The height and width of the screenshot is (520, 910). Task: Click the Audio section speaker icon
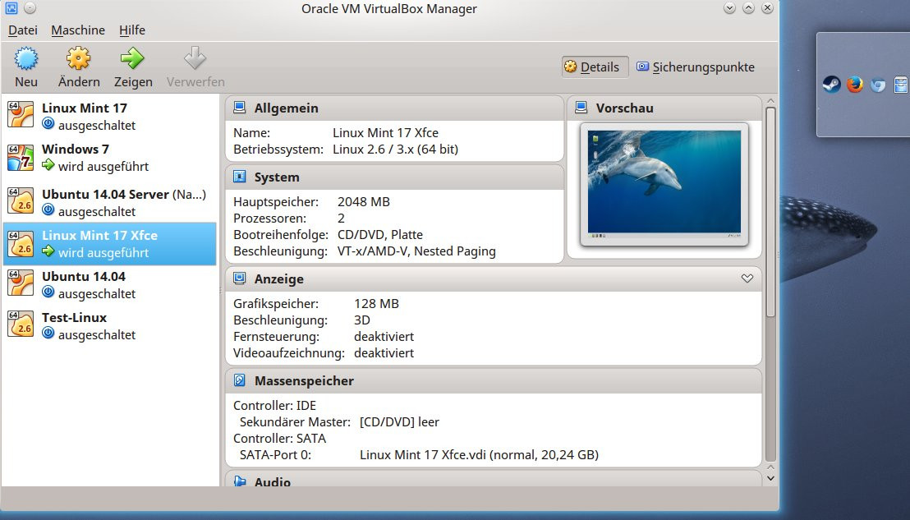[x=239, y=481]
